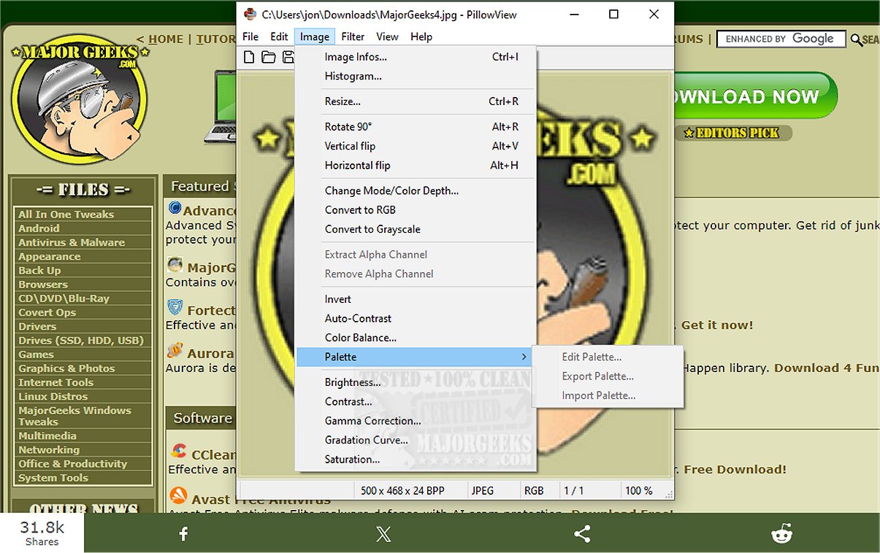Image resolution: width=880 pixels, height=553 pixels.
Task: Share page on Reddit
Action: pyautogui.click(x=781, y=535)
